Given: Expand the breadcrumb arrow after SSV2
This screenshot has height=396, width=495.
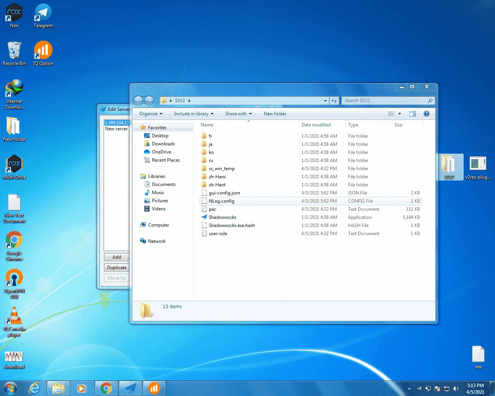Looking at the screenshot, I should coord(189,101).
